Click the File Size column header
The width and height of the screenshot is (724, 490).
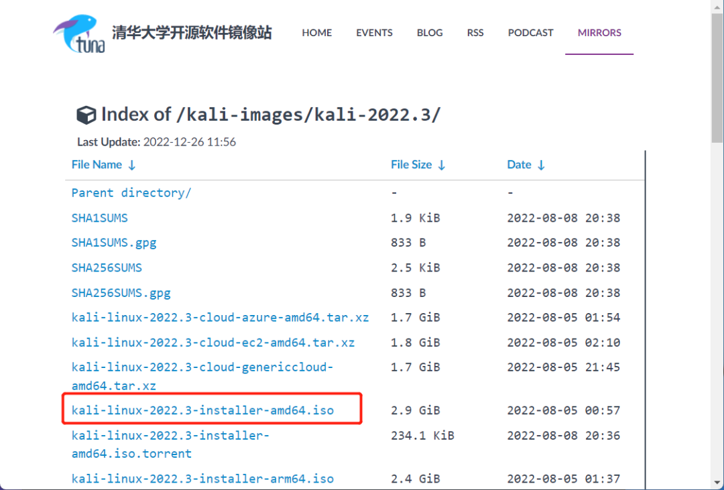[x=412, y=165]
